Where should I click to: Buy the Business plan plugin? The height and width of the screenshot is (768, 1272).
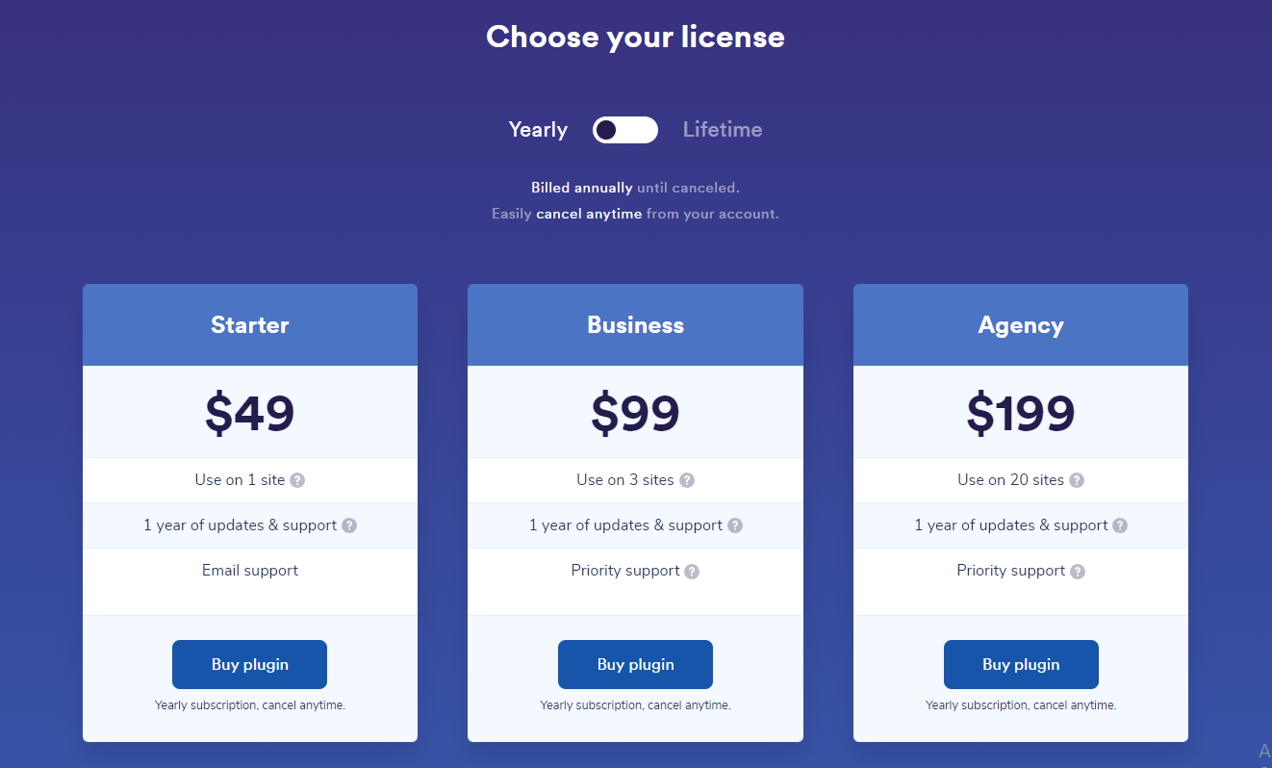tap(635, 664)
